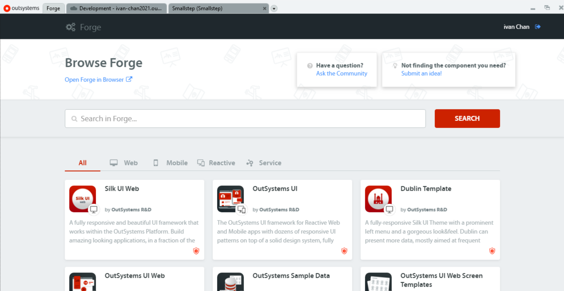The image size is (564, 291).
Task: Click external link icon beside Open Forge in Browser
Action: click(x=129, y=79)
